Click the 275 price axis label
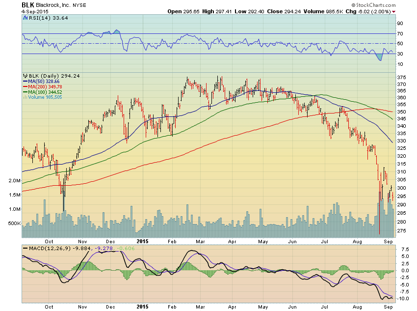417x311 pixels. click(x=402, y=231)
